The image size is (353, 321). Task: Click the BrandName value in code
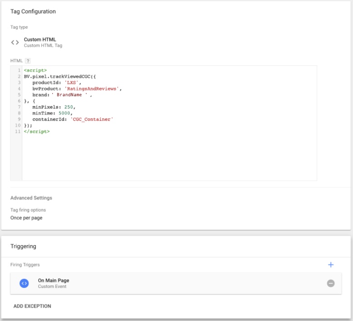click(x=69, y=95)
